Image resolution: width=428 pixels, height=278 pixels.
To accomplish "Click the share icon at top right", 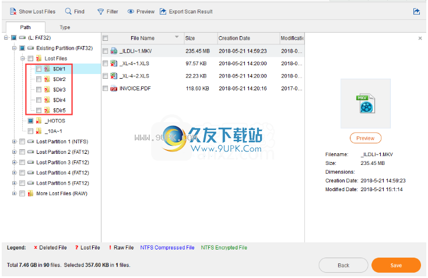I will click(x=416, y=12).
